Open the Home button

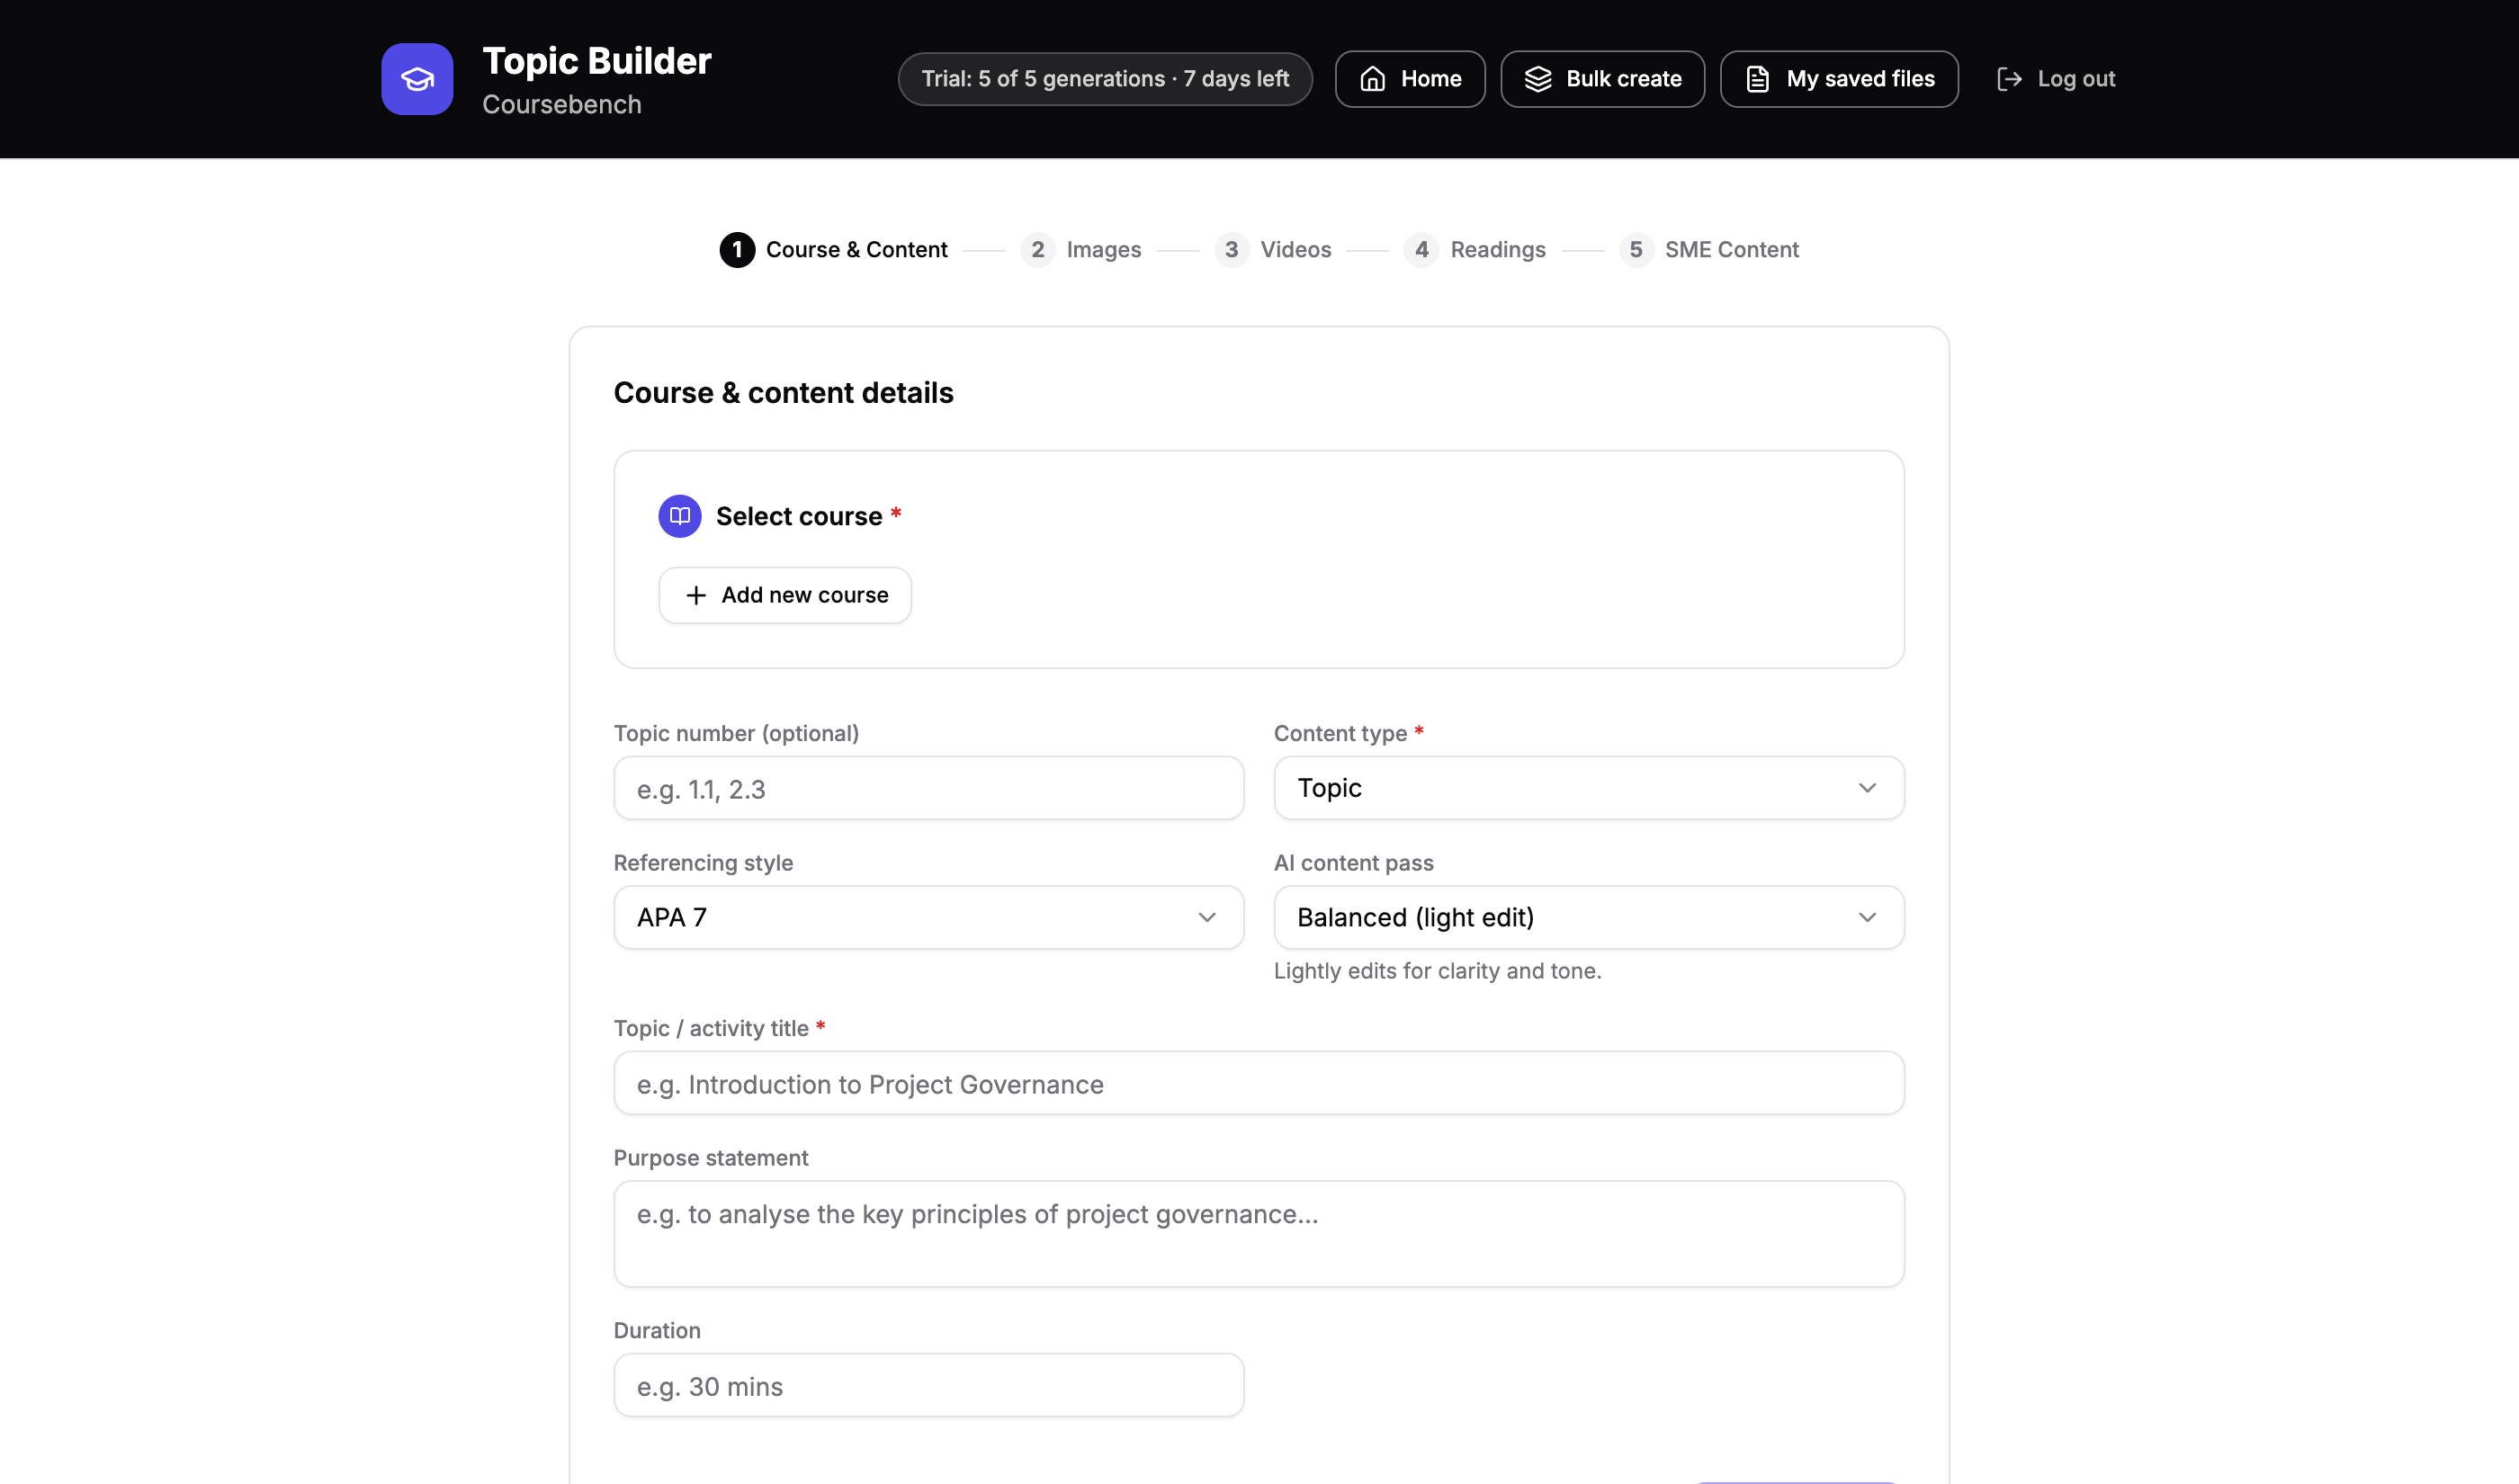[1410, 79]
